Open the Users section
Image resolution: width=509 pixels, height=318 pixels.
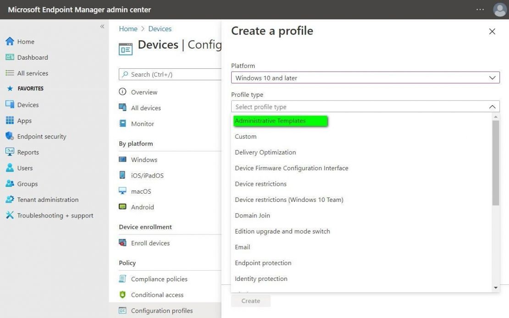click(26, 168)
